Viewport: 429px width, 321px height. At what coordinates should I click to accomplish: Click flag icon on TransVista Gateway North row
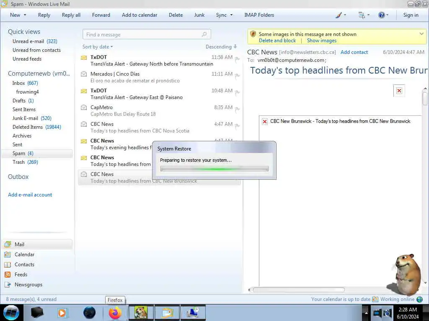(x=237, y=59)
